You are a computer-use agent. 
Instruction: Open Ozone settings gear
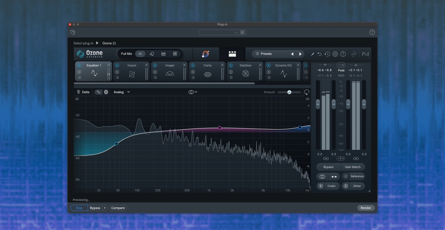pyautogui.click(x=335, y=54)
